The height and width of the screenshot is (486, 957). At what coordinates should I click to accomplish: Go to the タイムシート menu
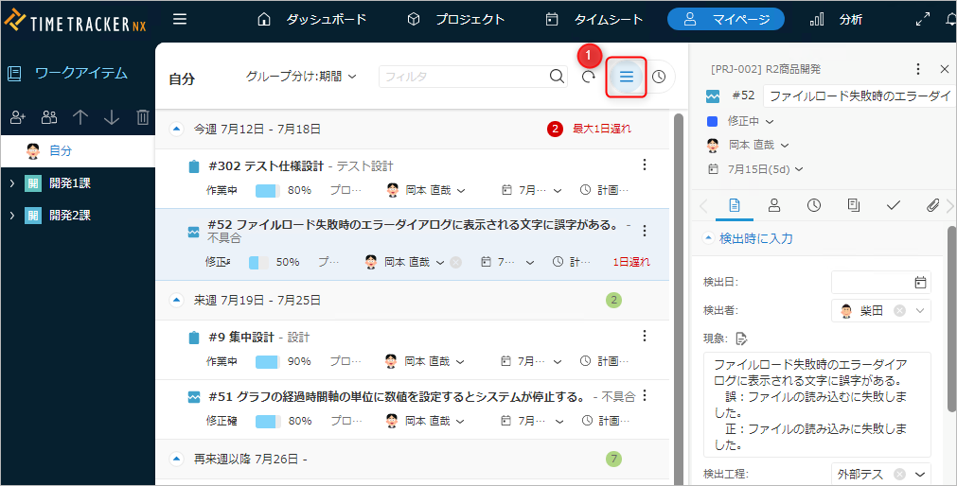click(594, 19)
